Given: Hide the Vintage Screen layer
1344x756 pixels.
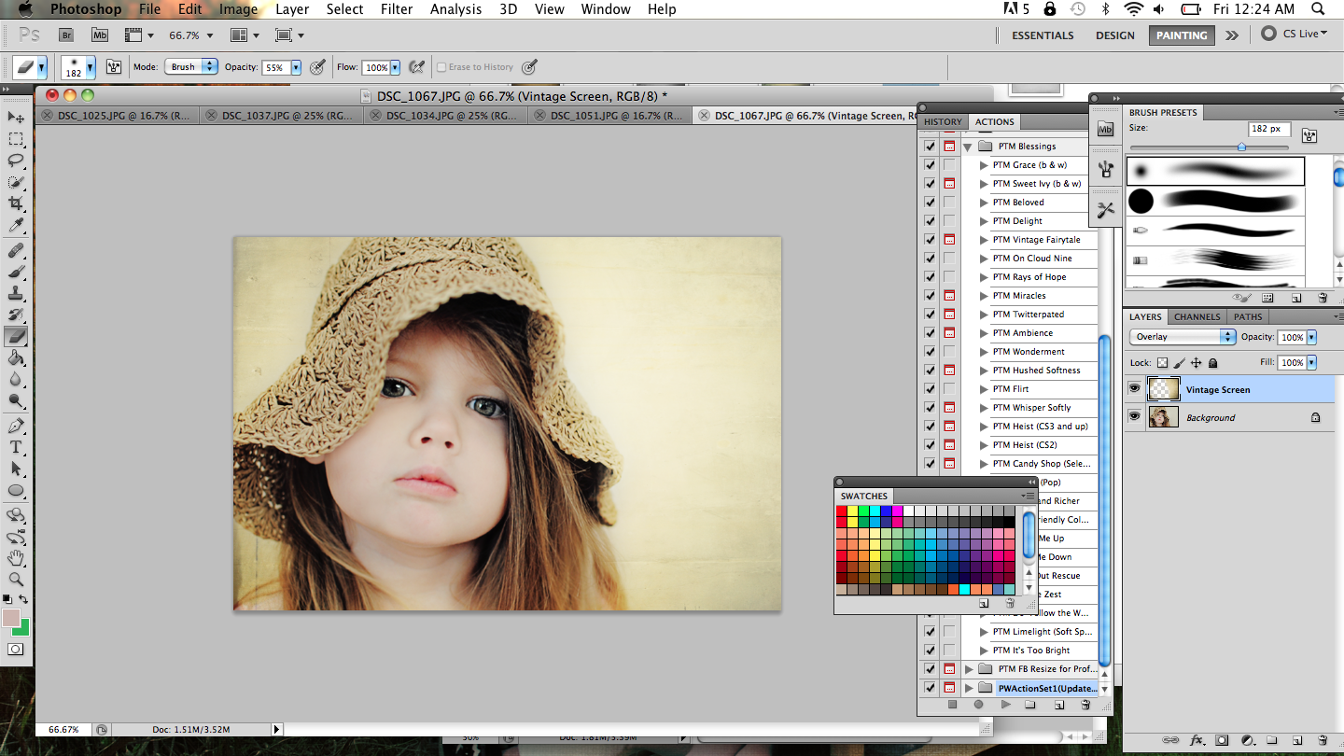Looking at the screenshot, I should [x=1135, y=389].
